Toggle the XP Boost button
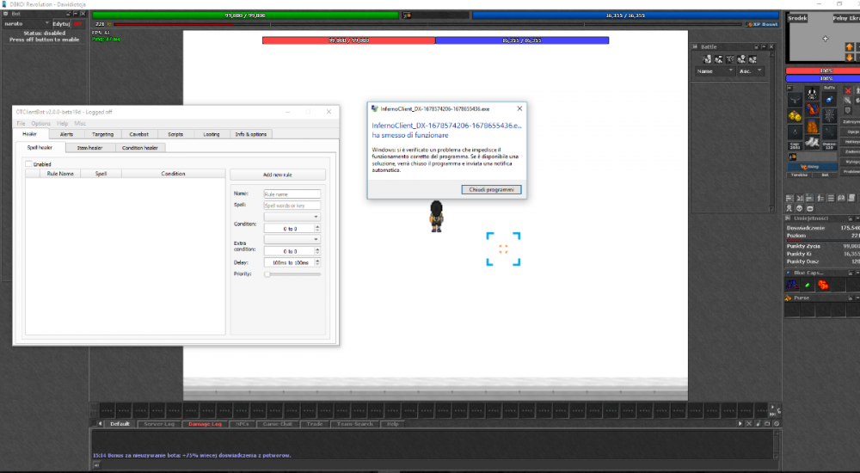 (762, 24)
